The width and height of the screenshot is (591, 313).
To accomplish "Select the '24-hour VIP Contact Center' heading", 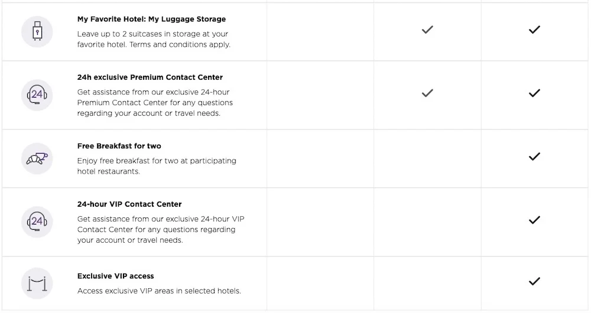I will pyautogui.click(x=129, y=204).
